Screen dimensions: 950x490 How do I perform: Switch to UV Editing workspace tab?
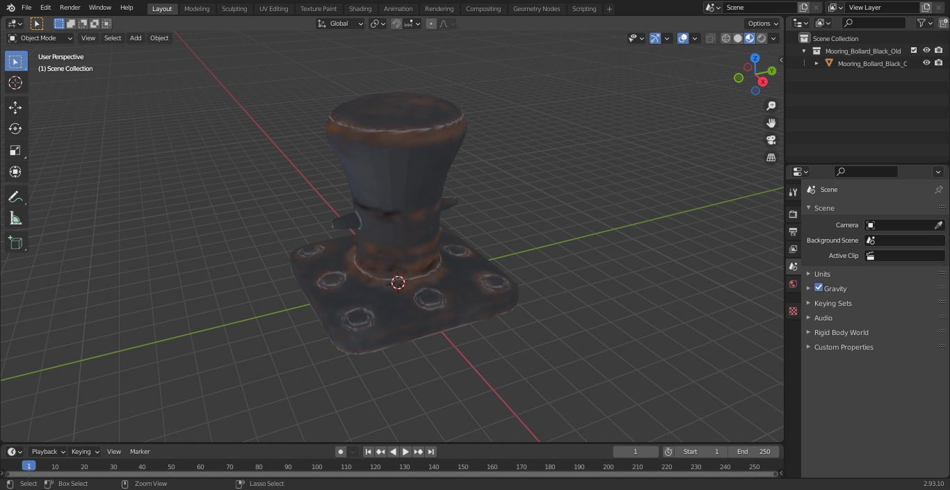tap(273, 9)
